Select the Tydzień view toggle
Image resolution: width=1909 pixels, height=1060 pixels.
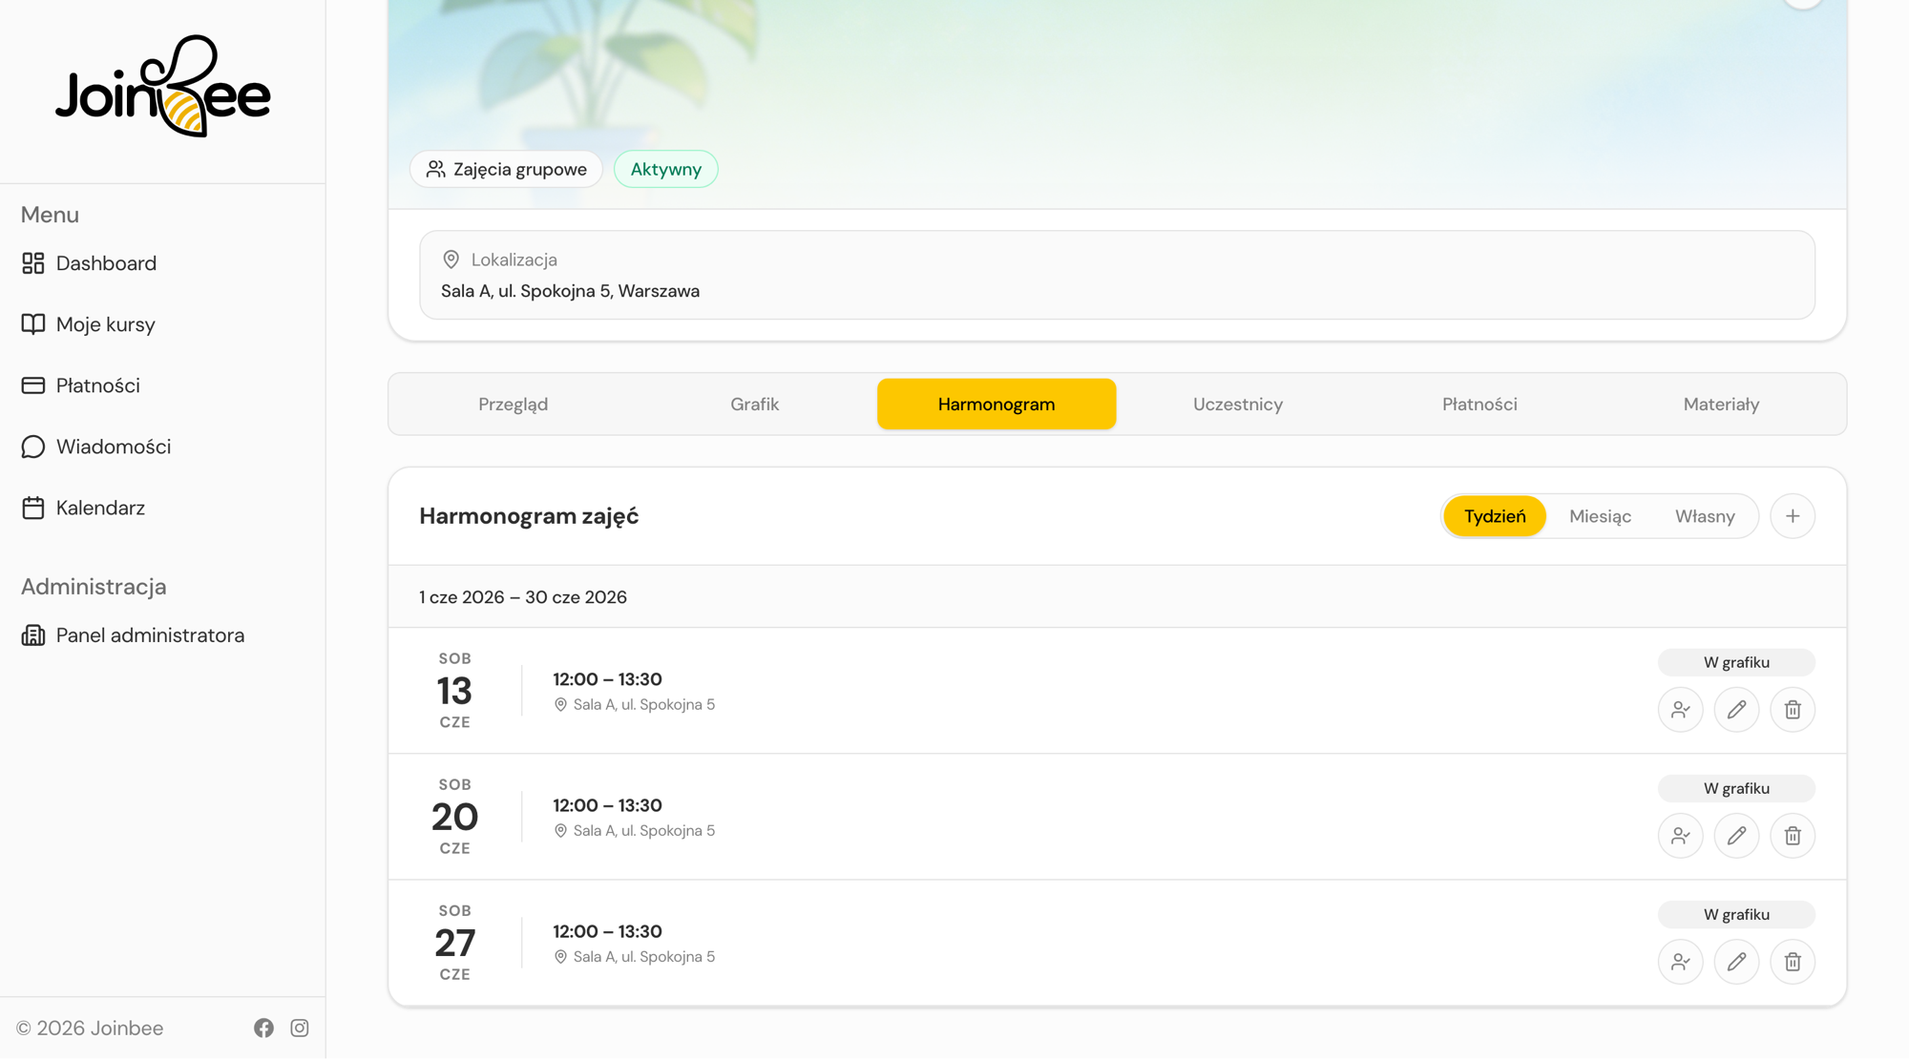pyautogui.click(x=1495, y=516)
